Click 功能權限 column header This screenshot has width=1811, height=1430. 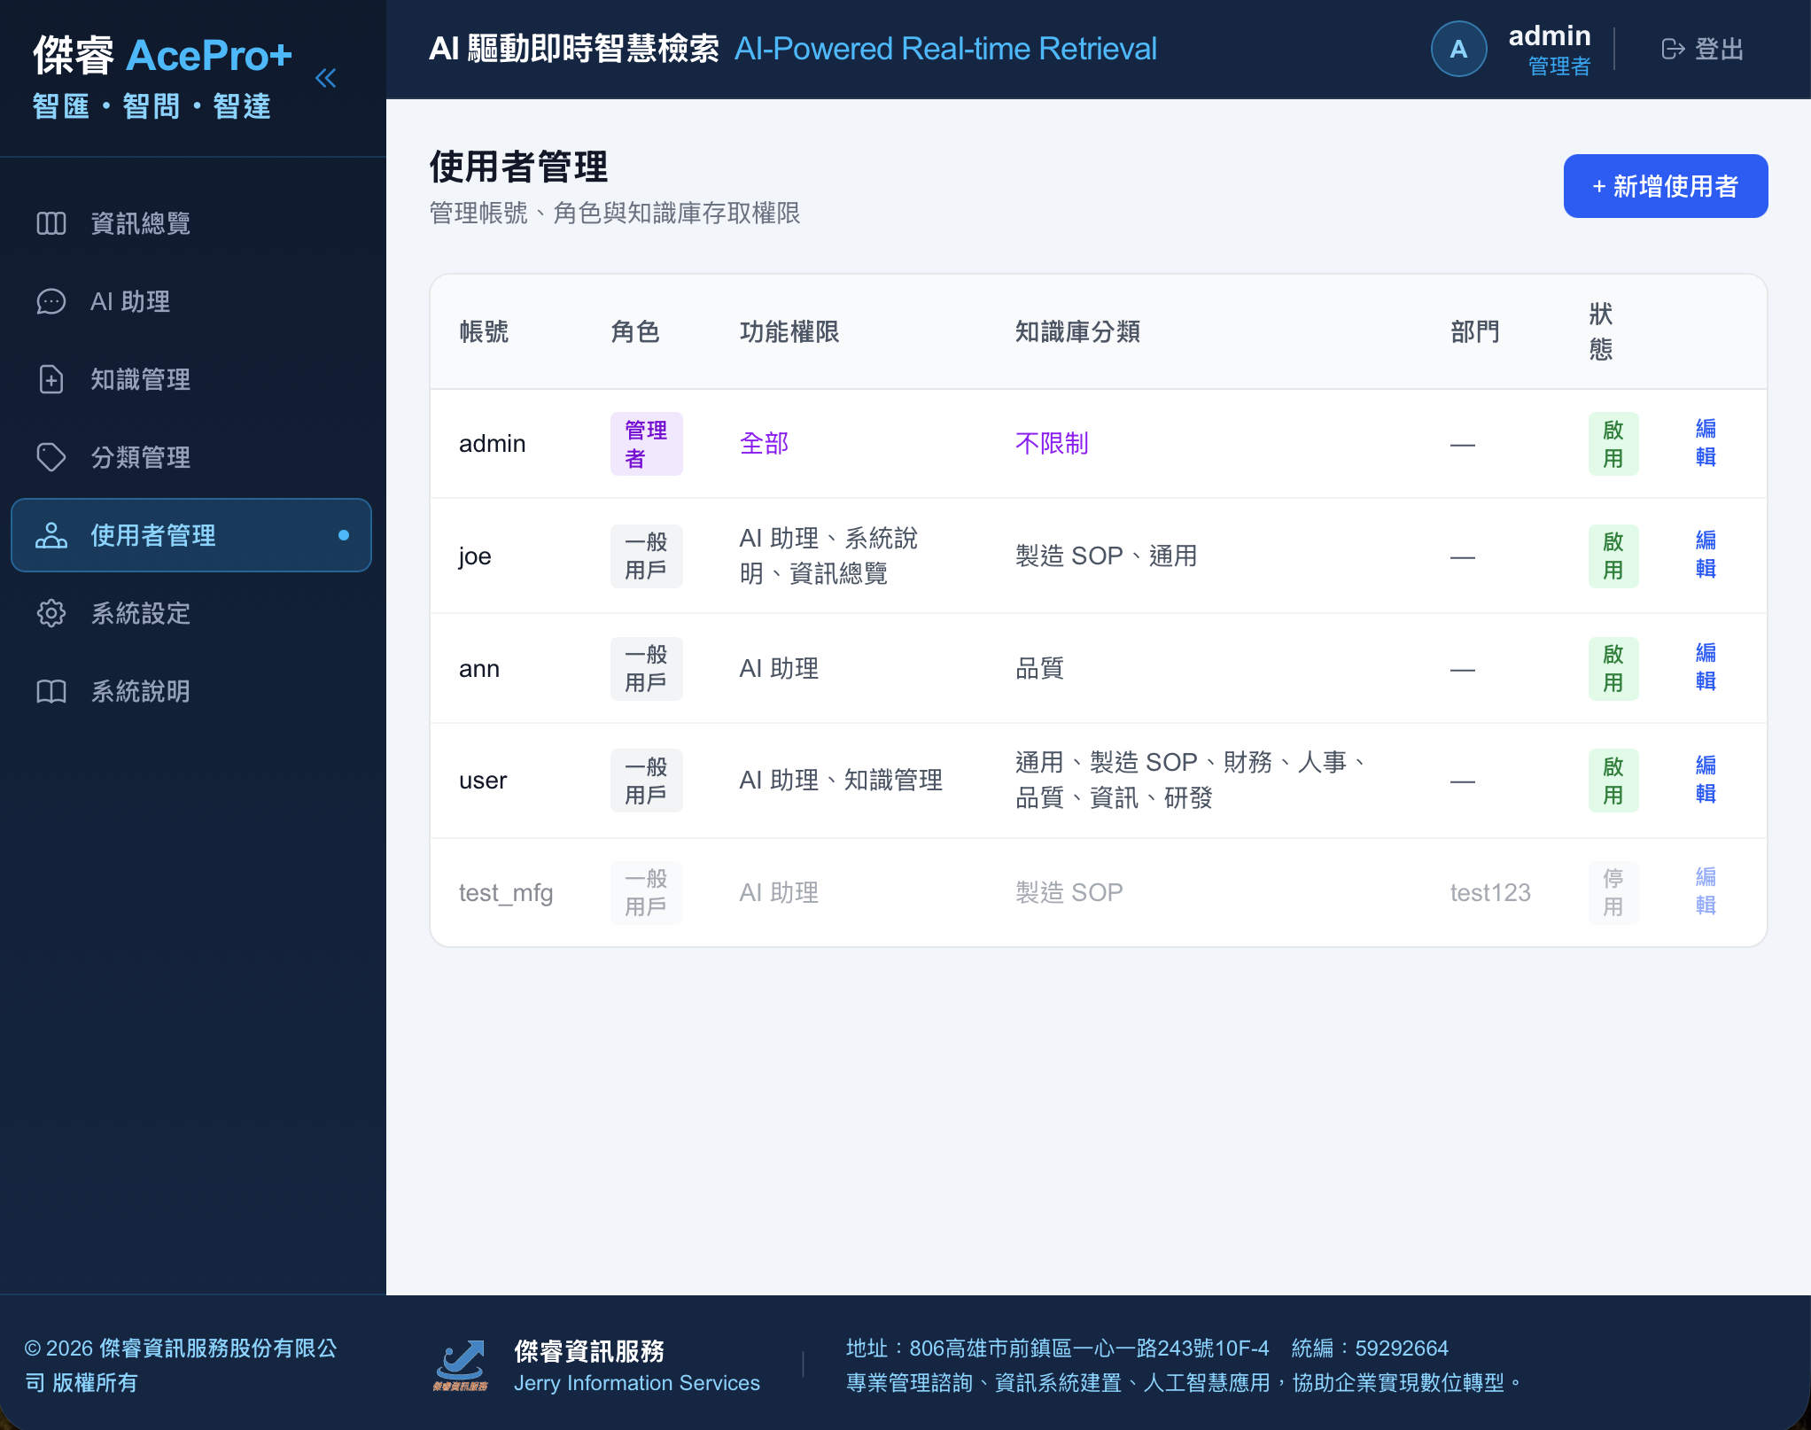click(789, 331)
